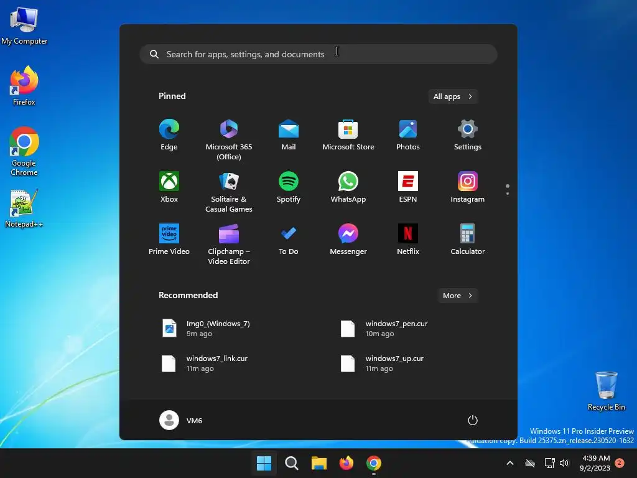This screenshot has width=637, height=478.
Task: Open the VM6 user account menu
Action: coord(181,420)
